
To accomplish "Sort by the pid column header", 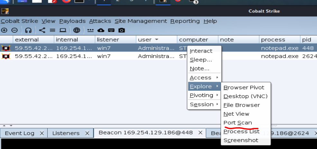I will tap(309, 40).
